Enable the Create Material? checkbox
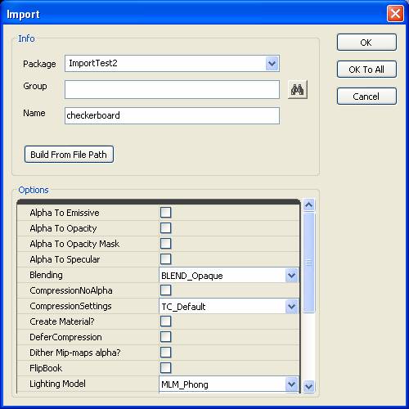Viewport: 409px width, 409px height. pos(166,321)
